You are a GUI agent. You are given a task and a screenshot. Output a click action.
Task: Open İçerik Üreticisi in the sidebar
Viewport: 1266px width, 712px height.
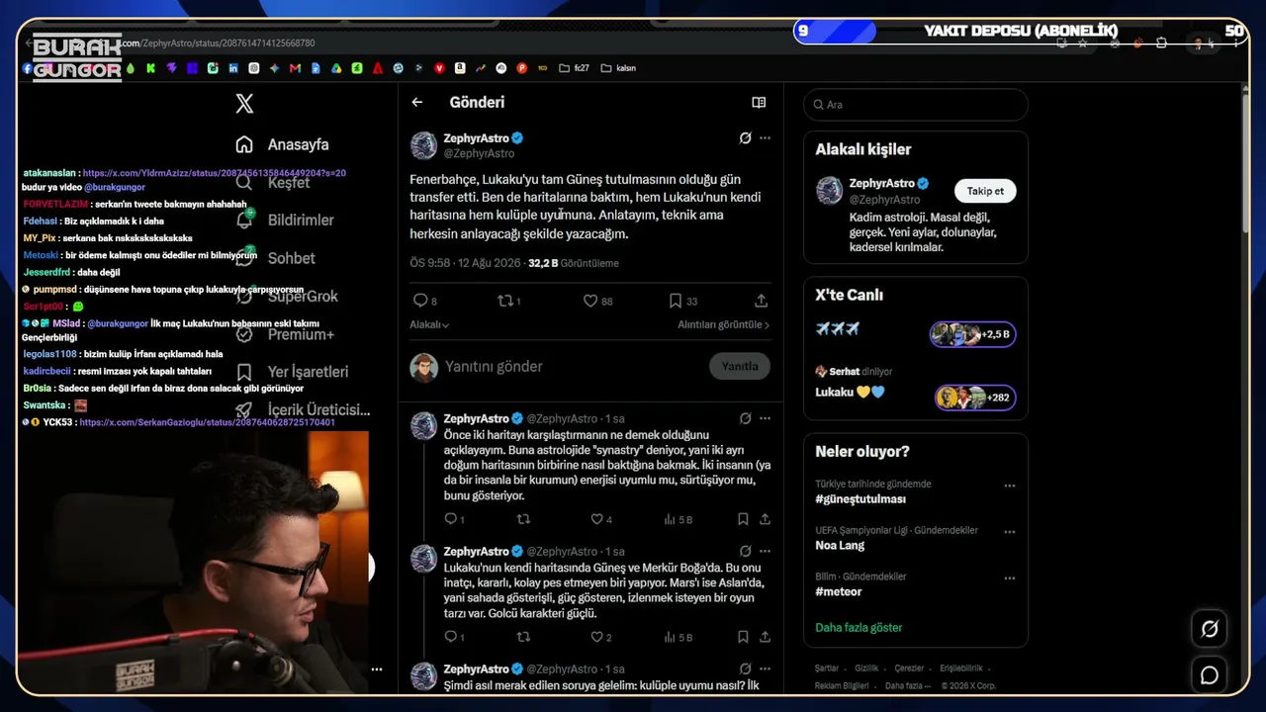[x=303, y=409]
